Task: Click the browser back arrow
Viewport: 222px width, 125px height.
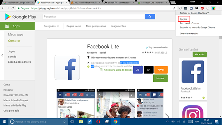Action: [x=3, y=8]
